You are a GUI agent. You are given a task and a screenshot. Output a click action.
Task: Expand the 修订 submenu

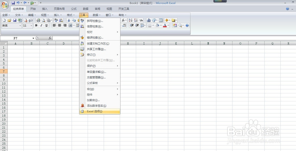[100, 55]
